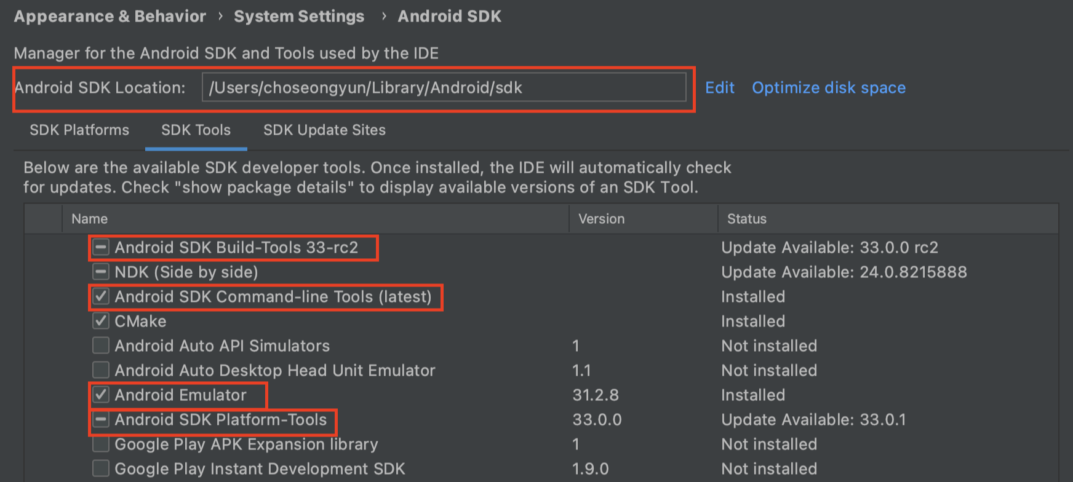This screenshot has width=1073, height=482.
Task: Click version value 1.9.0
Action: pyautogui.click(x=591, y=469)
